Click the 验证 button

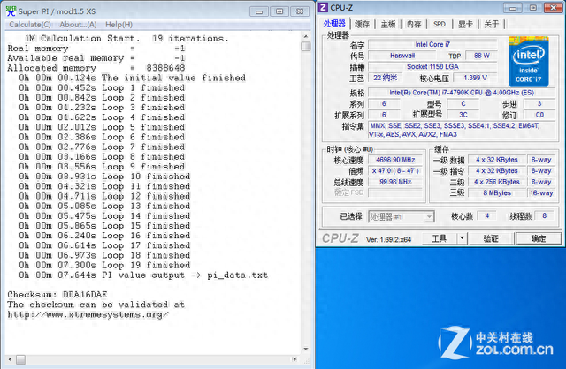coord(491,238)
